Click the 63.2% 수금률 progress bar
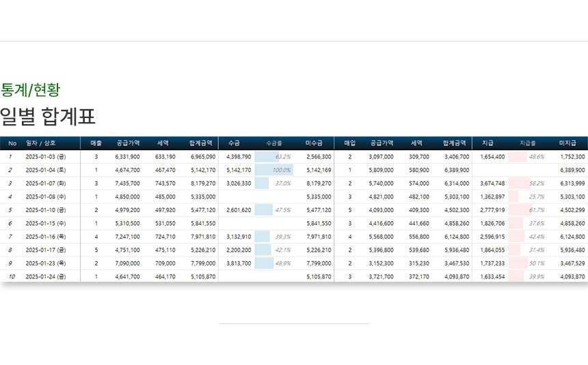The image size is (588, 365). [x=274, y=157]
